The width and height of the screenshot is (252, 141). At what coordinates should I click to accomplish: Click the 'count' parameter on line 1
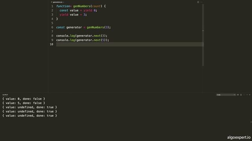click(96, 6)
